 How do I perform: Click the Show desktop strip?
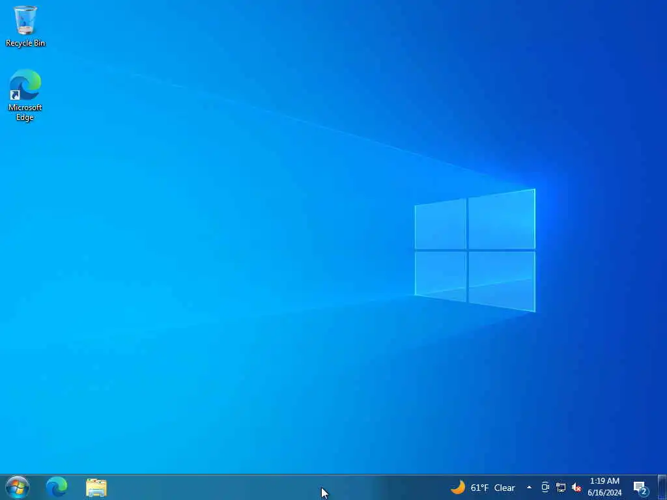click(662, 487)
